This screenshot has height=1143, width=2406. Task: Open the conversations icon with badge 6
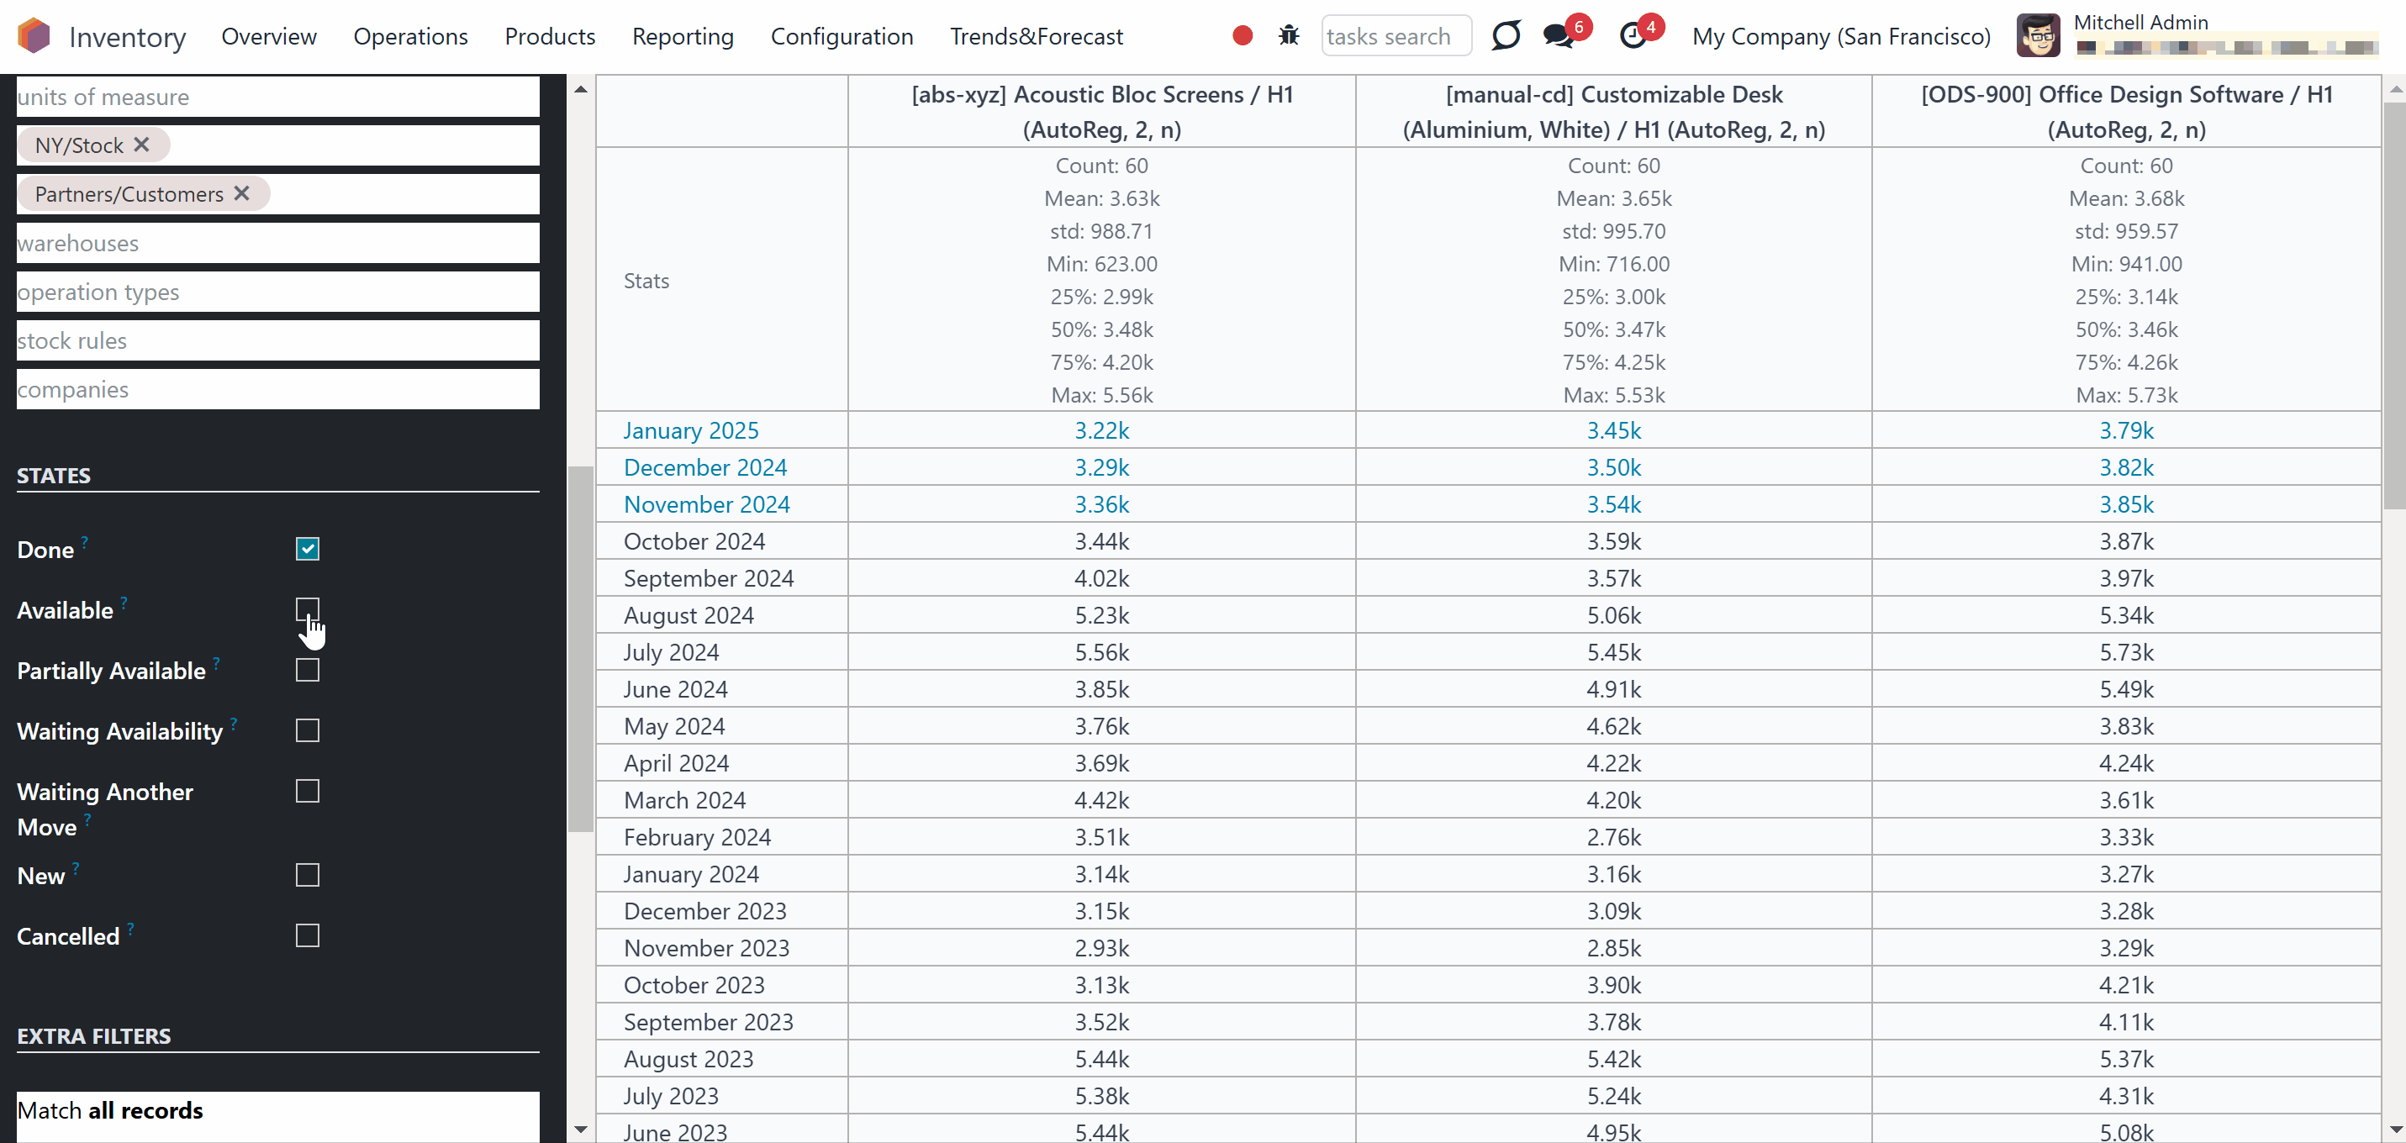point(1559,36)
